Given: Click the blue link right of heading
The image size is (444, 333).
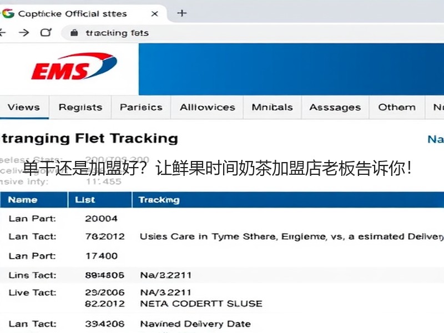Looking at the screenshot, I should pos(436,139).
